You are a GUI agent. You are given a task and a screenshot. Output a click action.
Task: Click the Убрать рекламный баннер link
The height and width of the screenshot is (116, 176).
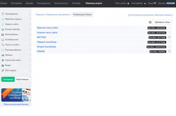click(16, 105)
